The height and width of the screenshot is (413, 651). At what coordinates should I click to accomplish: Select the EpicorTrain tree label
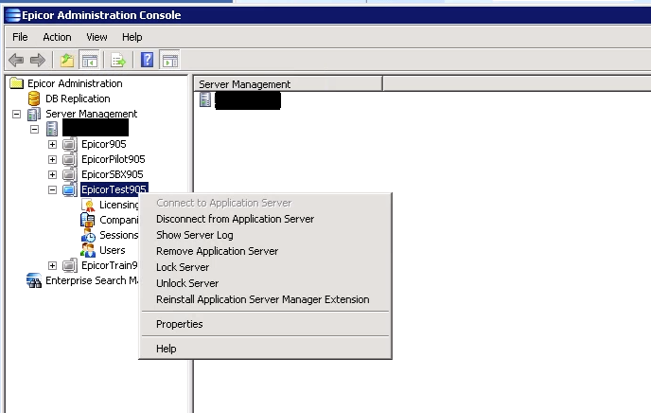pyautogui.click(x=110, y=265)
